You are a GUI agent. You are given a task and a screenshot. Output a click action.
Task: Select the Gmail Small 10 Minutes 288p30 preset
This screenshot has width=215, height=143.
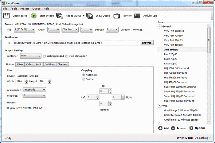[x=181, y=120]
